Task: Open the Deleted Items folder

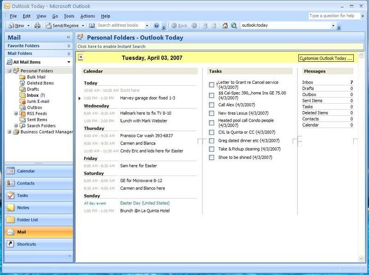Action: [x=40, y=83]
